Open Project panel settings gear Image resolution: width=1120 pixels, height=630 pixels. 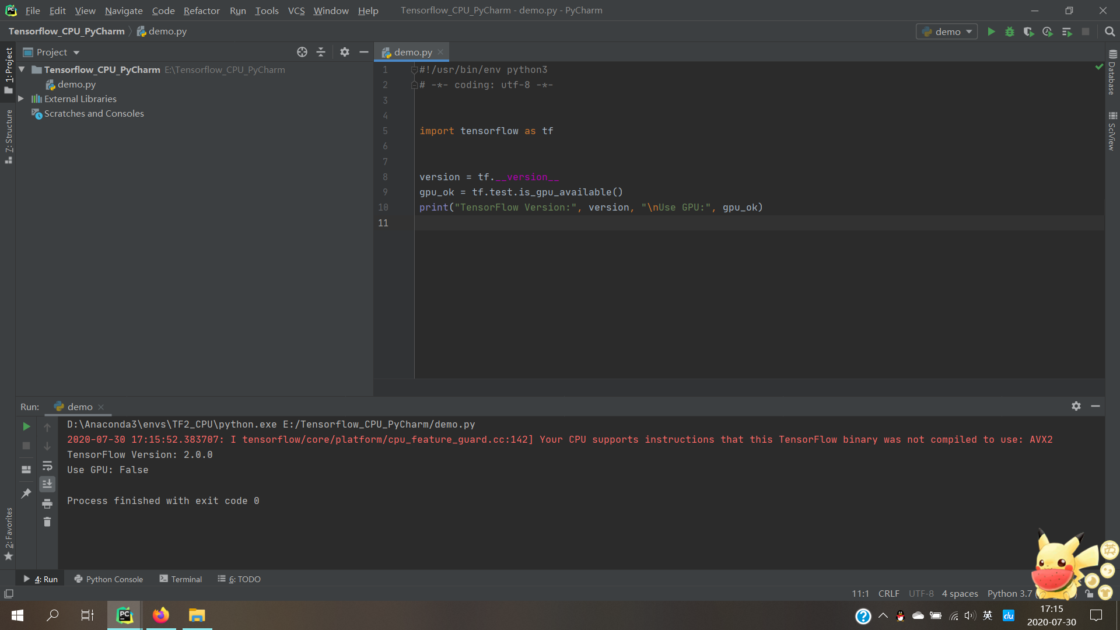345,52
